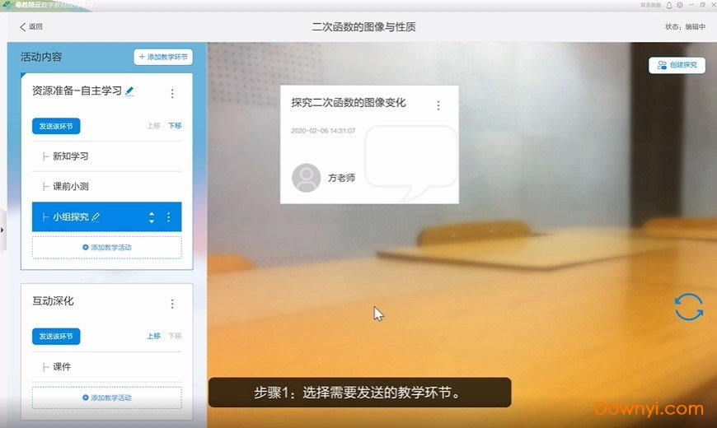Click 添加教学环节 button at the top
This screenshot has height=428, width=717.
[163, 58]
